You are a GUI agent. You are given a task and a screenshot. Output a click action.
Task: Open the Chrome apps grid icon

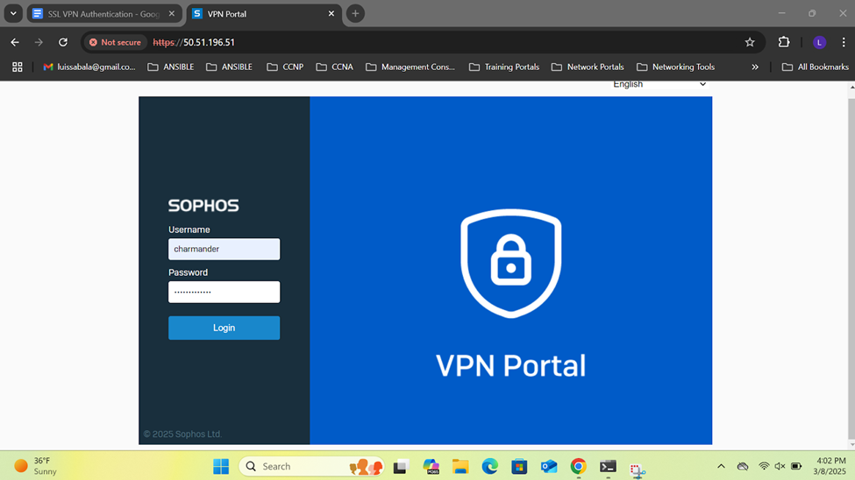[18, 67]
